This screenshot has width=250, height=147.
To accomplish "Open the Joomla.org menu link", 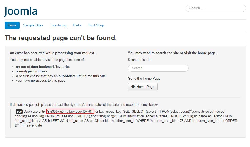I will [58, 25].
